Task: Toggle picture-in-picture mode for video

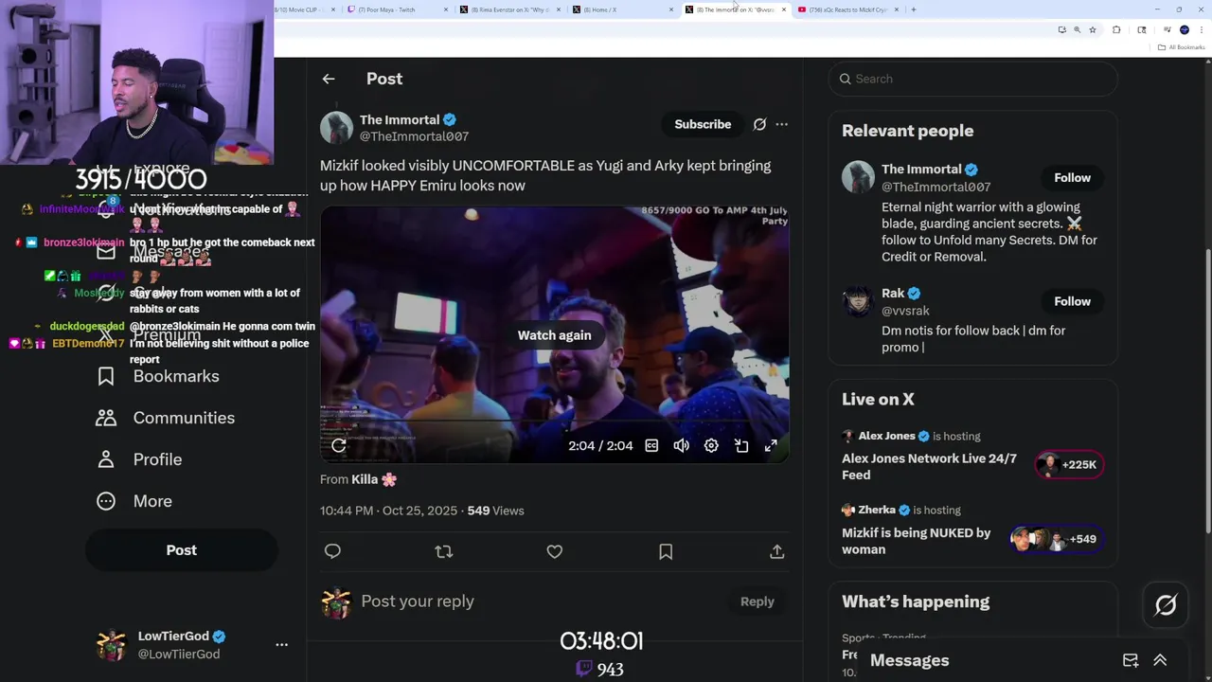Action: [x=741, y=445]
